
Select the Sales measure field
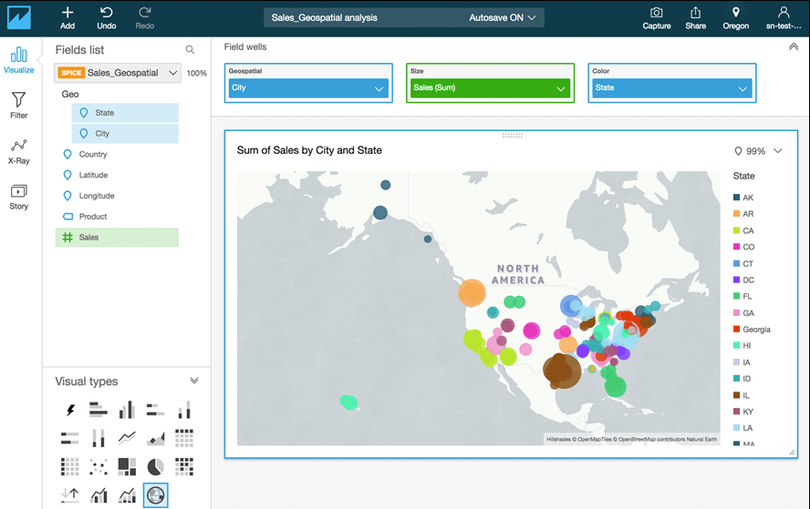pos(117,238)
